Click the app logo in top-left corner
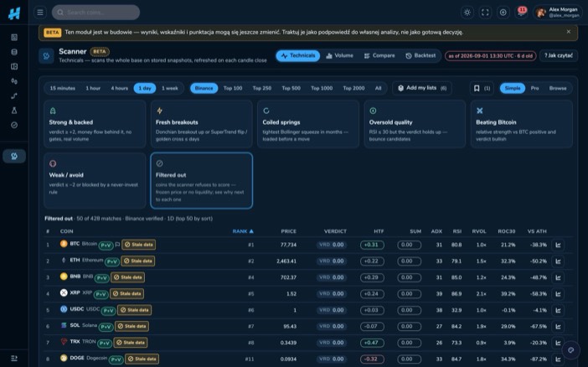 (x=14, y=13)
